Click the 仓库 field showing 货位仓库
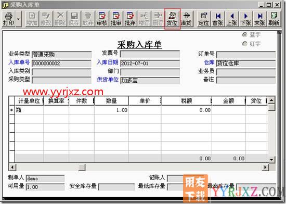 coord(246,63)
